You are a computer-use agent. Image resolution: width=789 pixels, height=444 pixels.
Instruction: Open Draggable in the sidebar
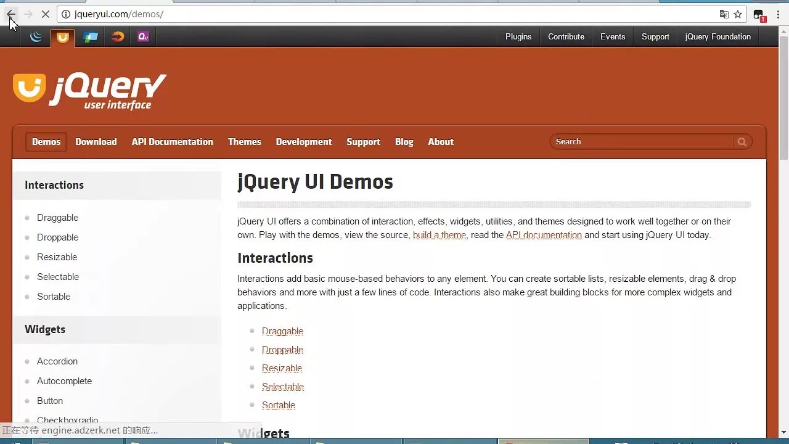tap(57, 218)
